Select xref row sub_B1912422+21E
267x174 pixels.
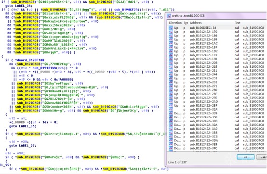[218, 67]
